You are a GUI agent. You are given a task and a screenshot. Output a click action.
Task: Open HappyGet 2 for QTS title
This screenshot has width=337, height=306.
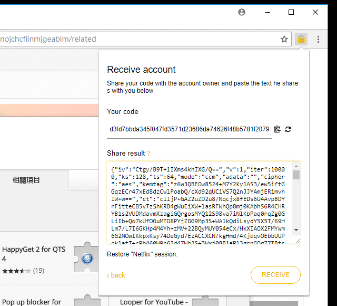coord(34,254)
